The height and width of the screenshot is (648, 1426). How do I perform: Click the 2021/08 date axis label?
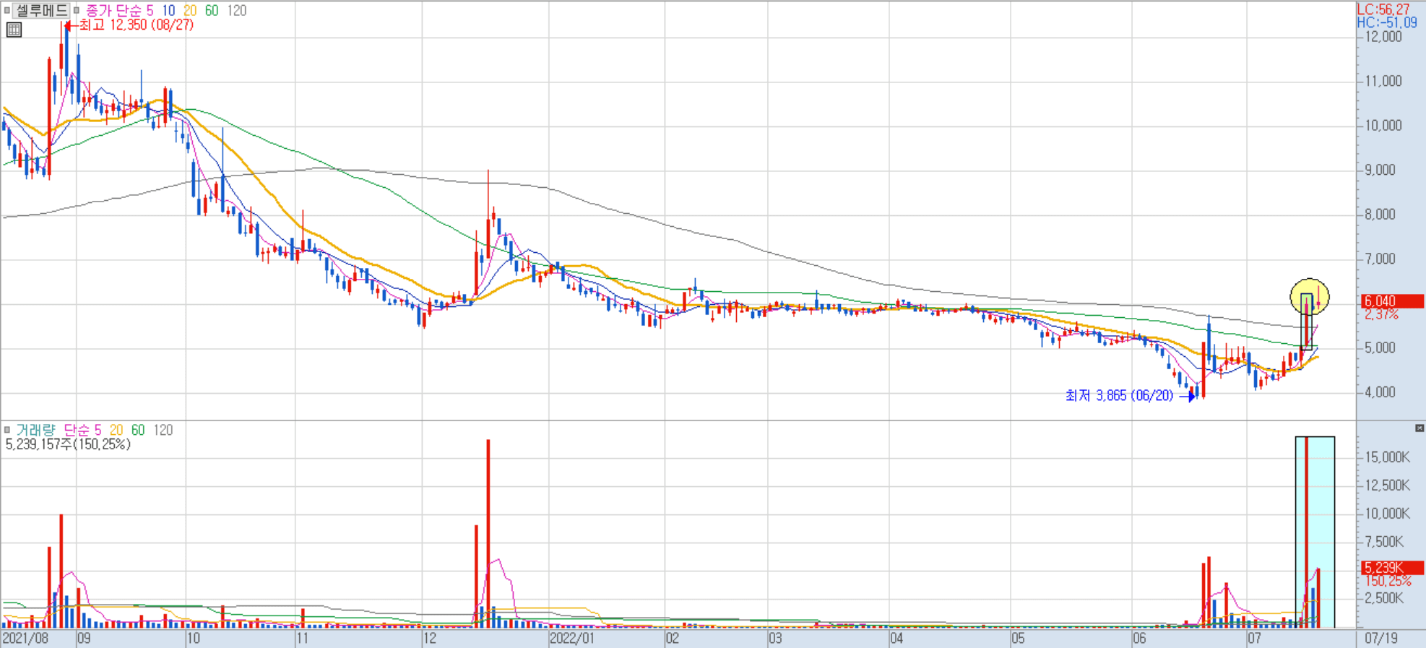pos(25,639)
